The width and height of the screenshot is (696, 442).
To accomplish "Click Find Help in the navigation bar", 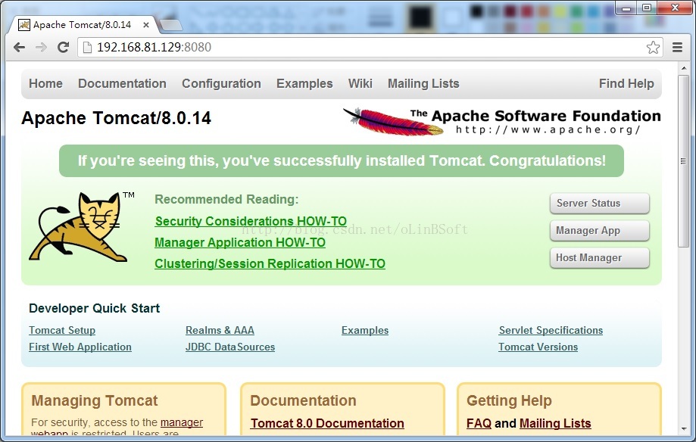I will [626, 83].
